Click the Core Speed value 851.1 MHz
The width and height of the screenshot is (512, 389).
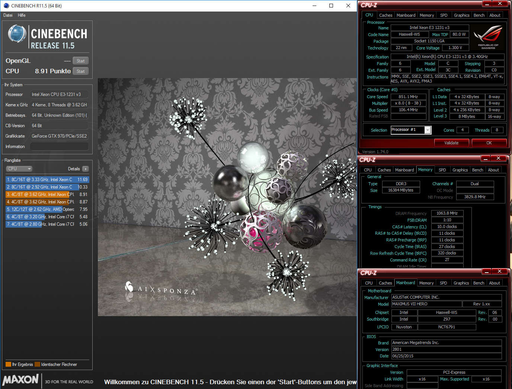(x=408, y=97)
